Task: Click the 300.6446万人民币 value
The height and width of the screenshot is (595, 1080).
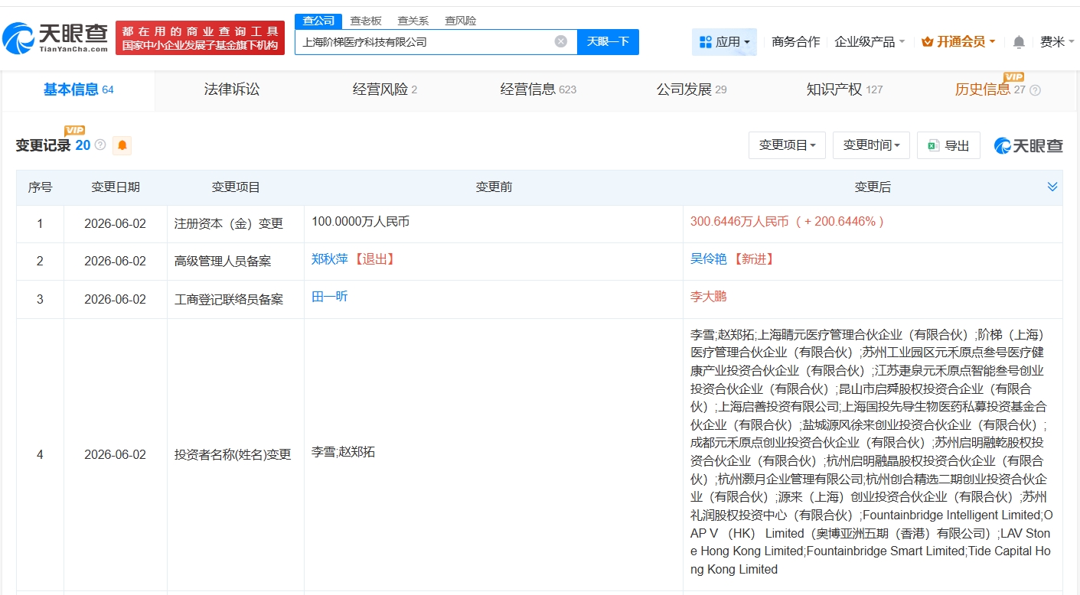Action: 739,221
